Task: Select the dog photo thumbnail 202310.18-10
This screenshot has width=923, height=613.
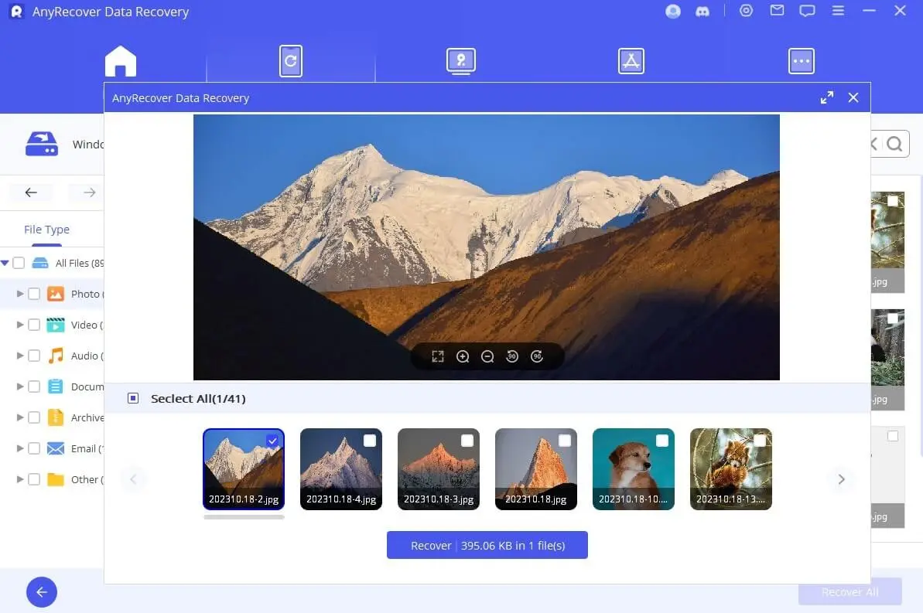Action: click(633, 468)
